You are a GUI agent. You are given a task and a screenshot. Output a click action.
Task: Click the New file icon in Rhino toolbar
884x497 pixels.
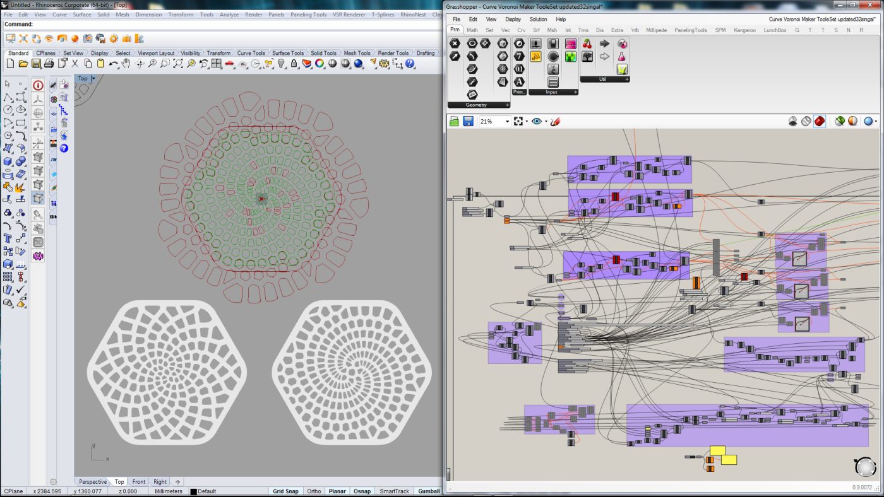[10, 64]
